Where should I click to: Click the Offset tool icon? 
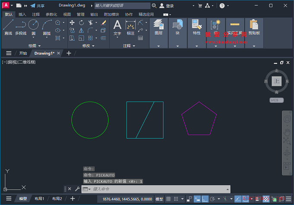(103, 38)
